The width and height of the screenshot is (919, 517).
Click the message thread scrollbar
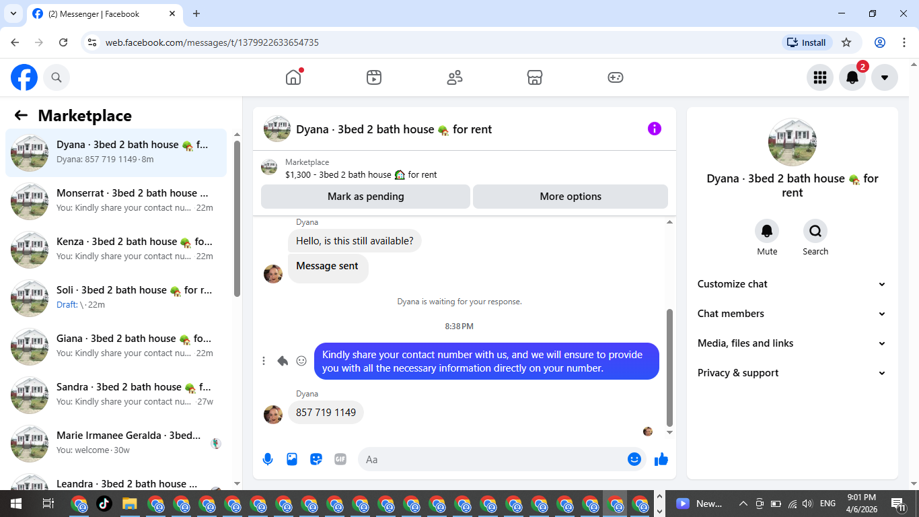[x=669, y=368]
